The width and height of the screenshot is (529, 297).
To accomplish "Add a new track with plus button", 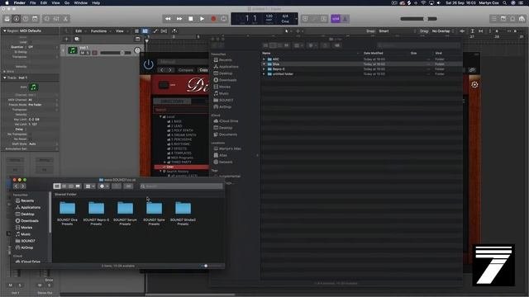I will point(66,39).
